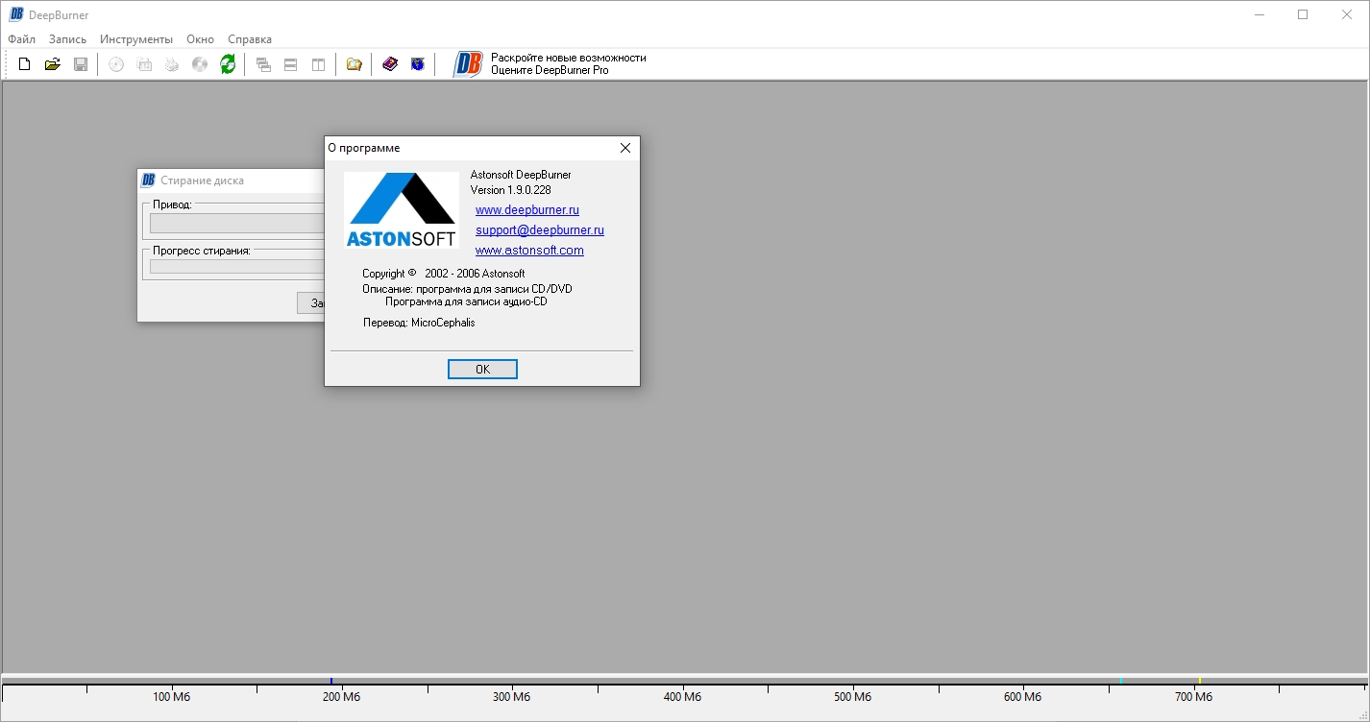Click the New project toolbar icon

(x=25, y=64)
